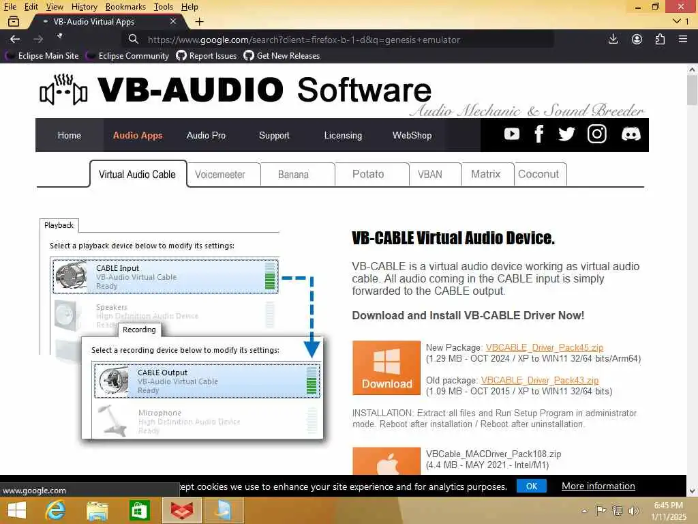Open the extensions puzzle icon
Viewport: 698px width, 524px height.
point(660,39)
